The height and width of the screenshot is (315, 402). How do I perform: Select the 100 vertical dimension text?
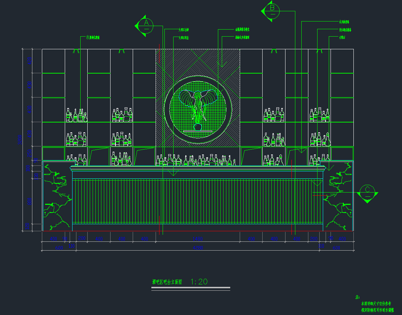[x=28, y=168]
